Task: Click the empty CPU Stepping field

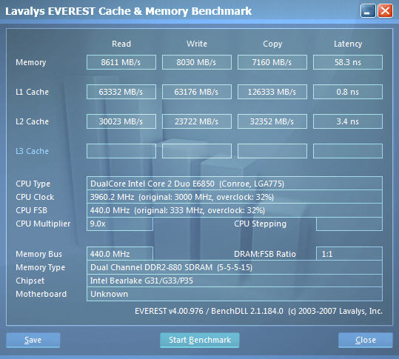Action: [x=349, y=224]
